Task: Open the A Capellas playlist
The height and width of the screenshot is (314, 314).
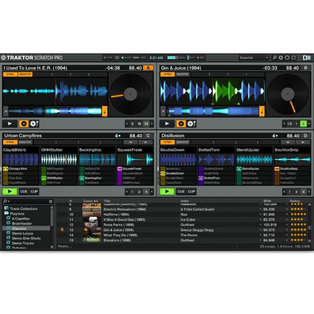Action: [20, 219]
